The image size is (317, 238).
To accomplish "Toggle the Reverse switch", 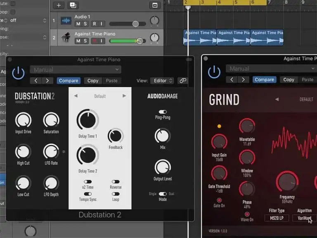I will (x=116, y=181).
